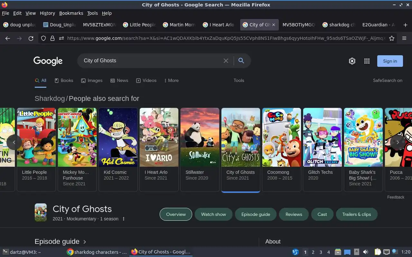Show next carousel shows arrow
This screenshot has width=412, height=257.
(x=398, y=142)
